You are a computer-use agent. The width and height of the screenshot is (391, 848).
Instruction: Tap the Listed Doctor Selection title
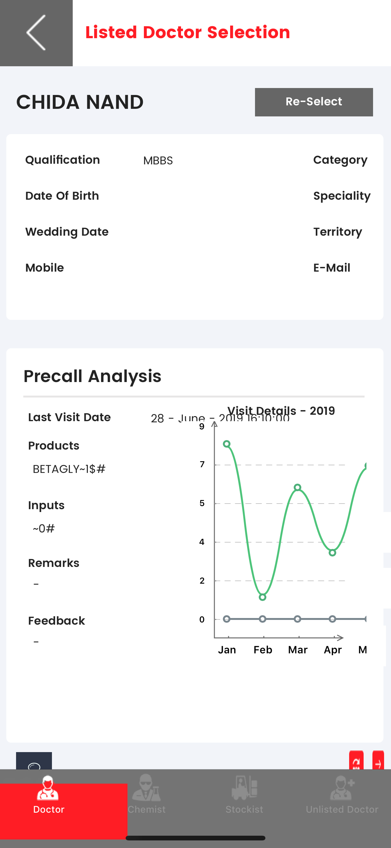[188, 32]
